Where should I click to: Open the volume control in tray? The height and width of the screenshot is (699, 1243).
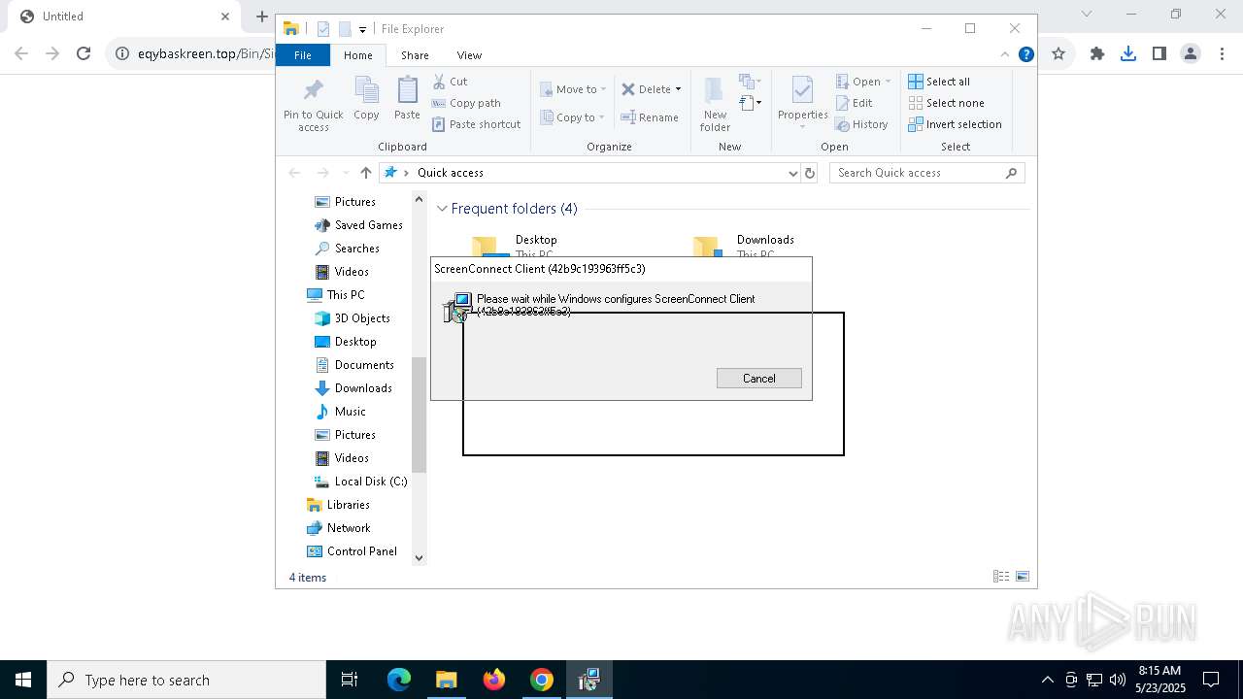[x=1117, y=680]
